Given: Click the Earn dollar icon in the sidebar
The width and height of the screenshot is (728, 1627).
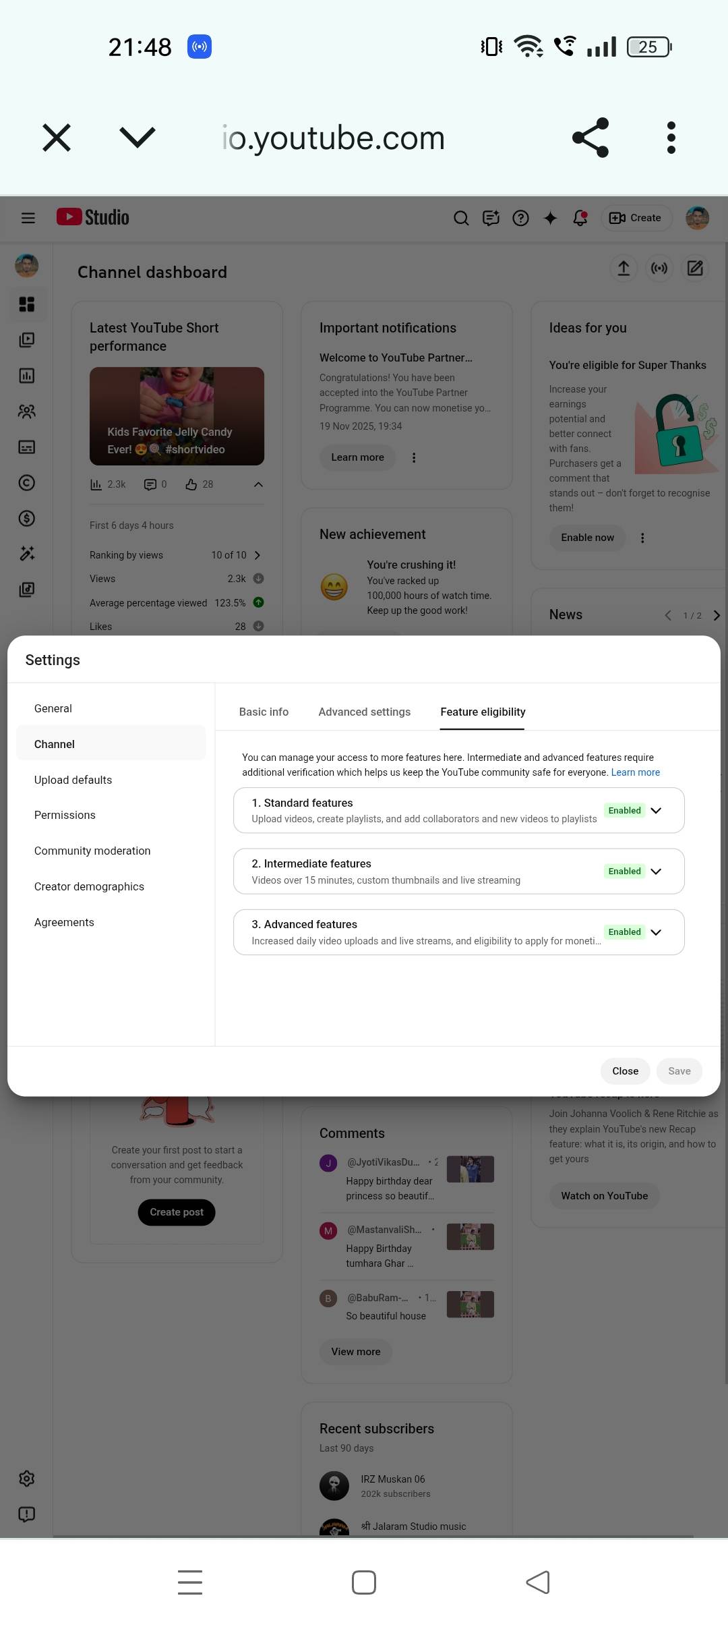Looking at the screenshot, I should (x=27, y=518).
